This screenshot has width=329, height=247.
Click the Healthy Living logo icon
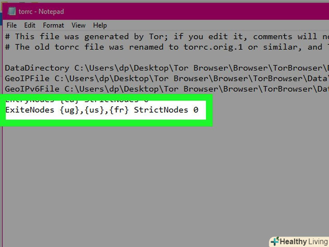pyautogui.click(x=275, y=241)
